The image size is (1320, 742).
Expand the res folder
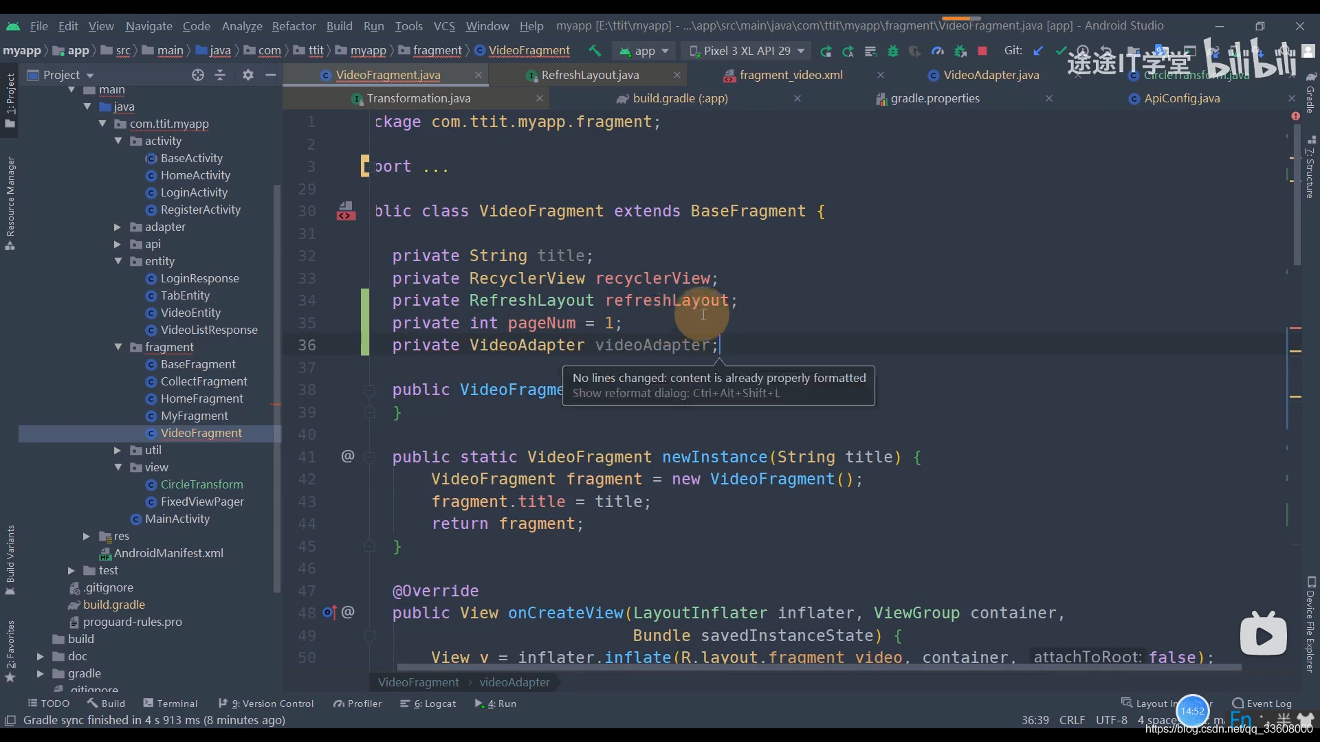[x=87, y=536]
